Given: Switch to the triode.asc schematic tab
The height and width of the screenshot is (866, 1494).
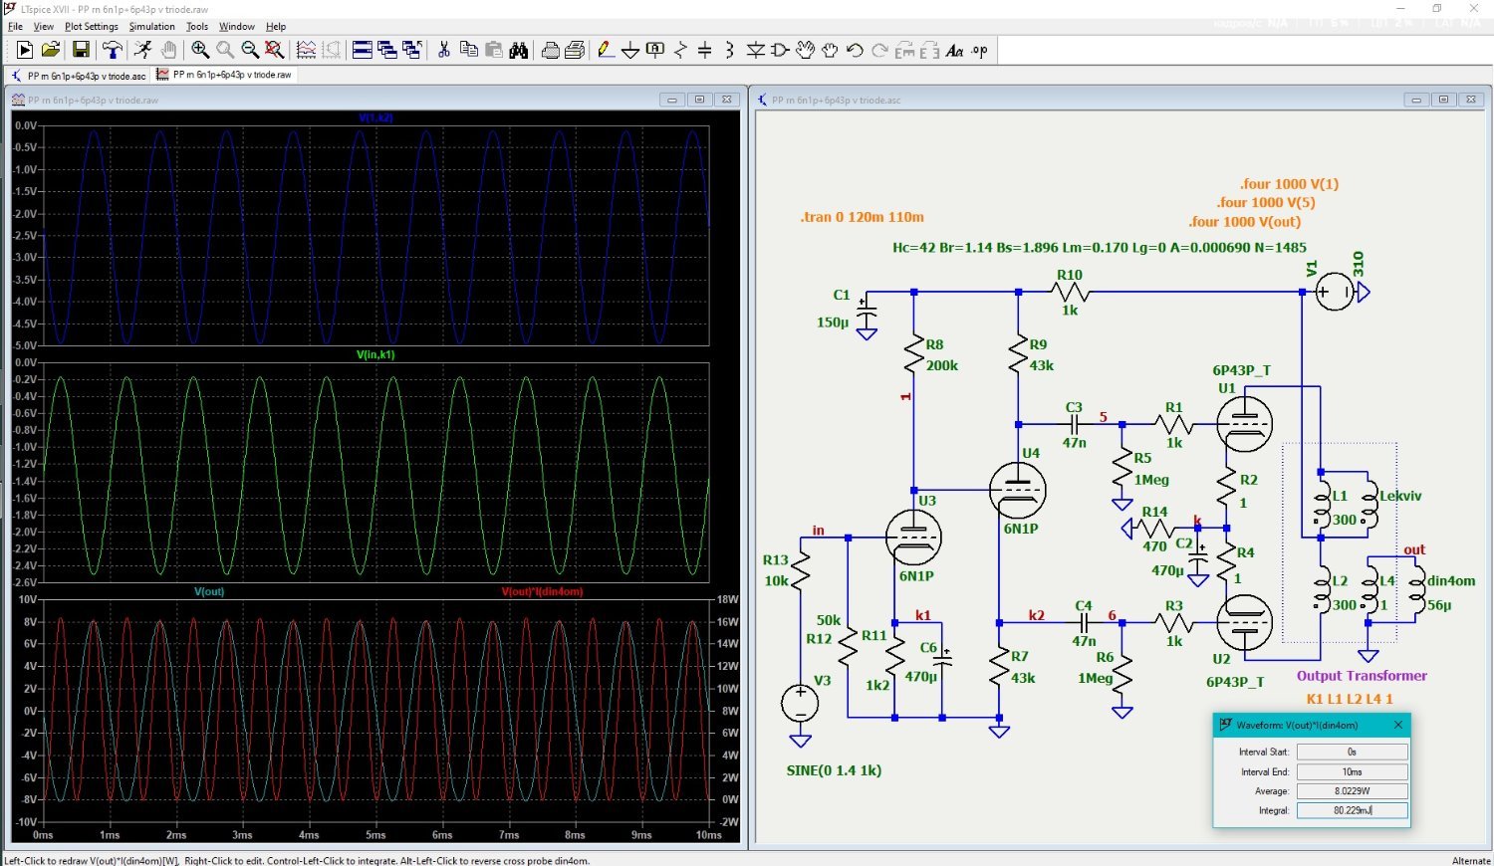Looking at the screenshot, I should [79, 76].
